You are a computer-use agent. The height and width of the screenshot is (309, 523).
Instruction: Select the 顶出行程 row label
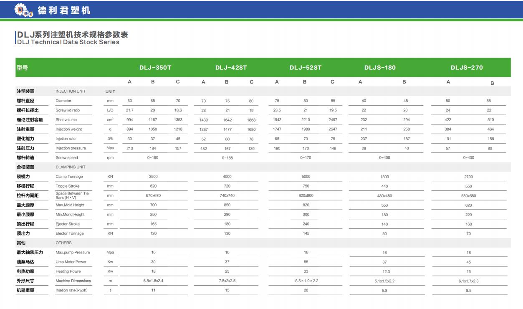[25, 224]
